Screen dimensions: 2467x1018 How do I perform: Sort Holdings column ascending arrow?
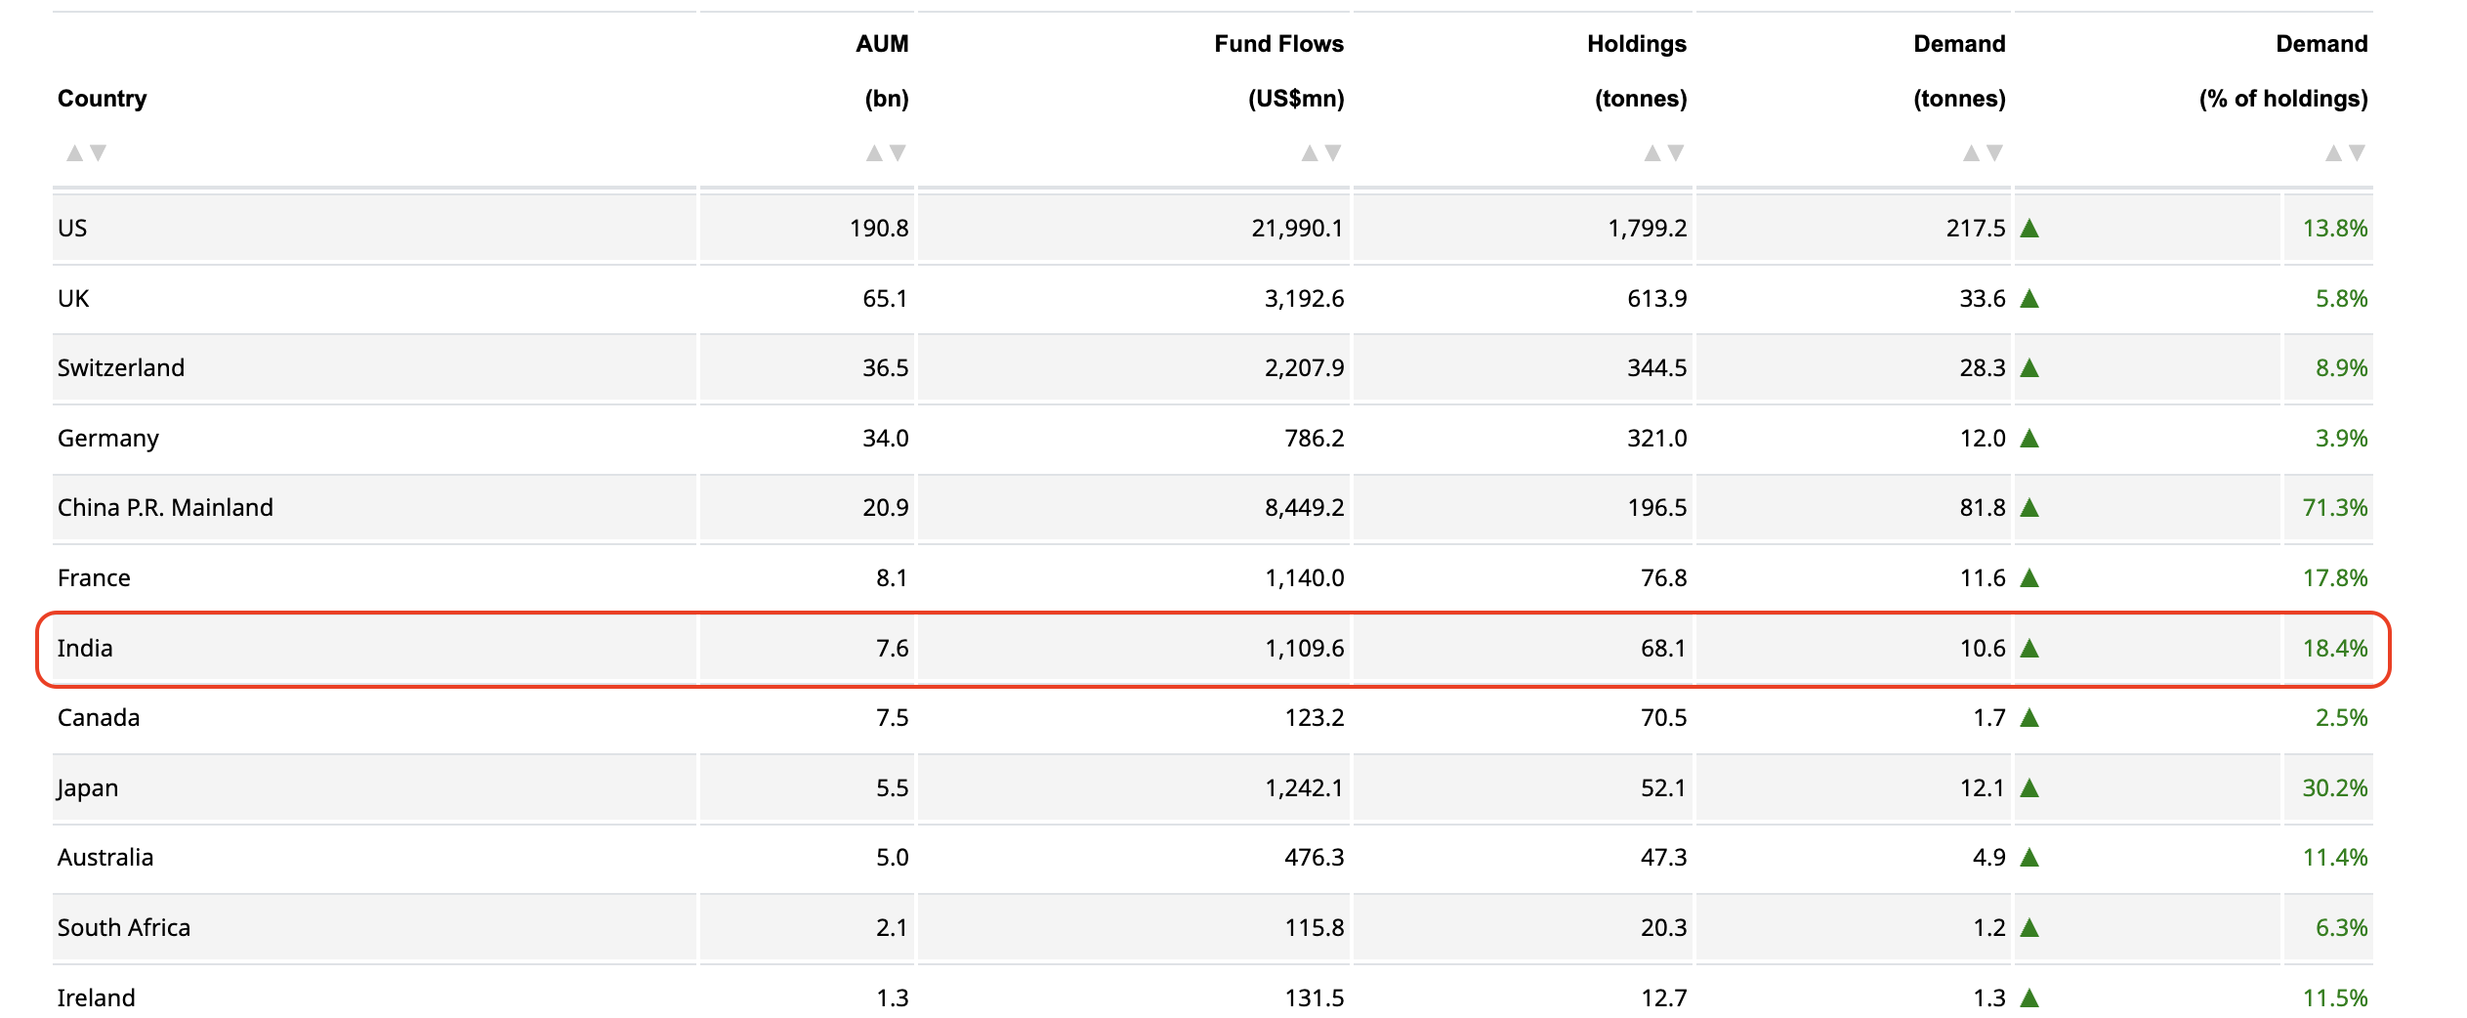click(x=1652, y=153)
